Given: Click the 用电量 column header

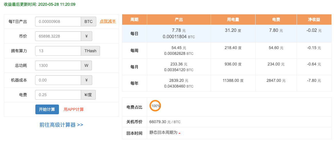Looking at the screenshot, I should [x=233, y=20].
